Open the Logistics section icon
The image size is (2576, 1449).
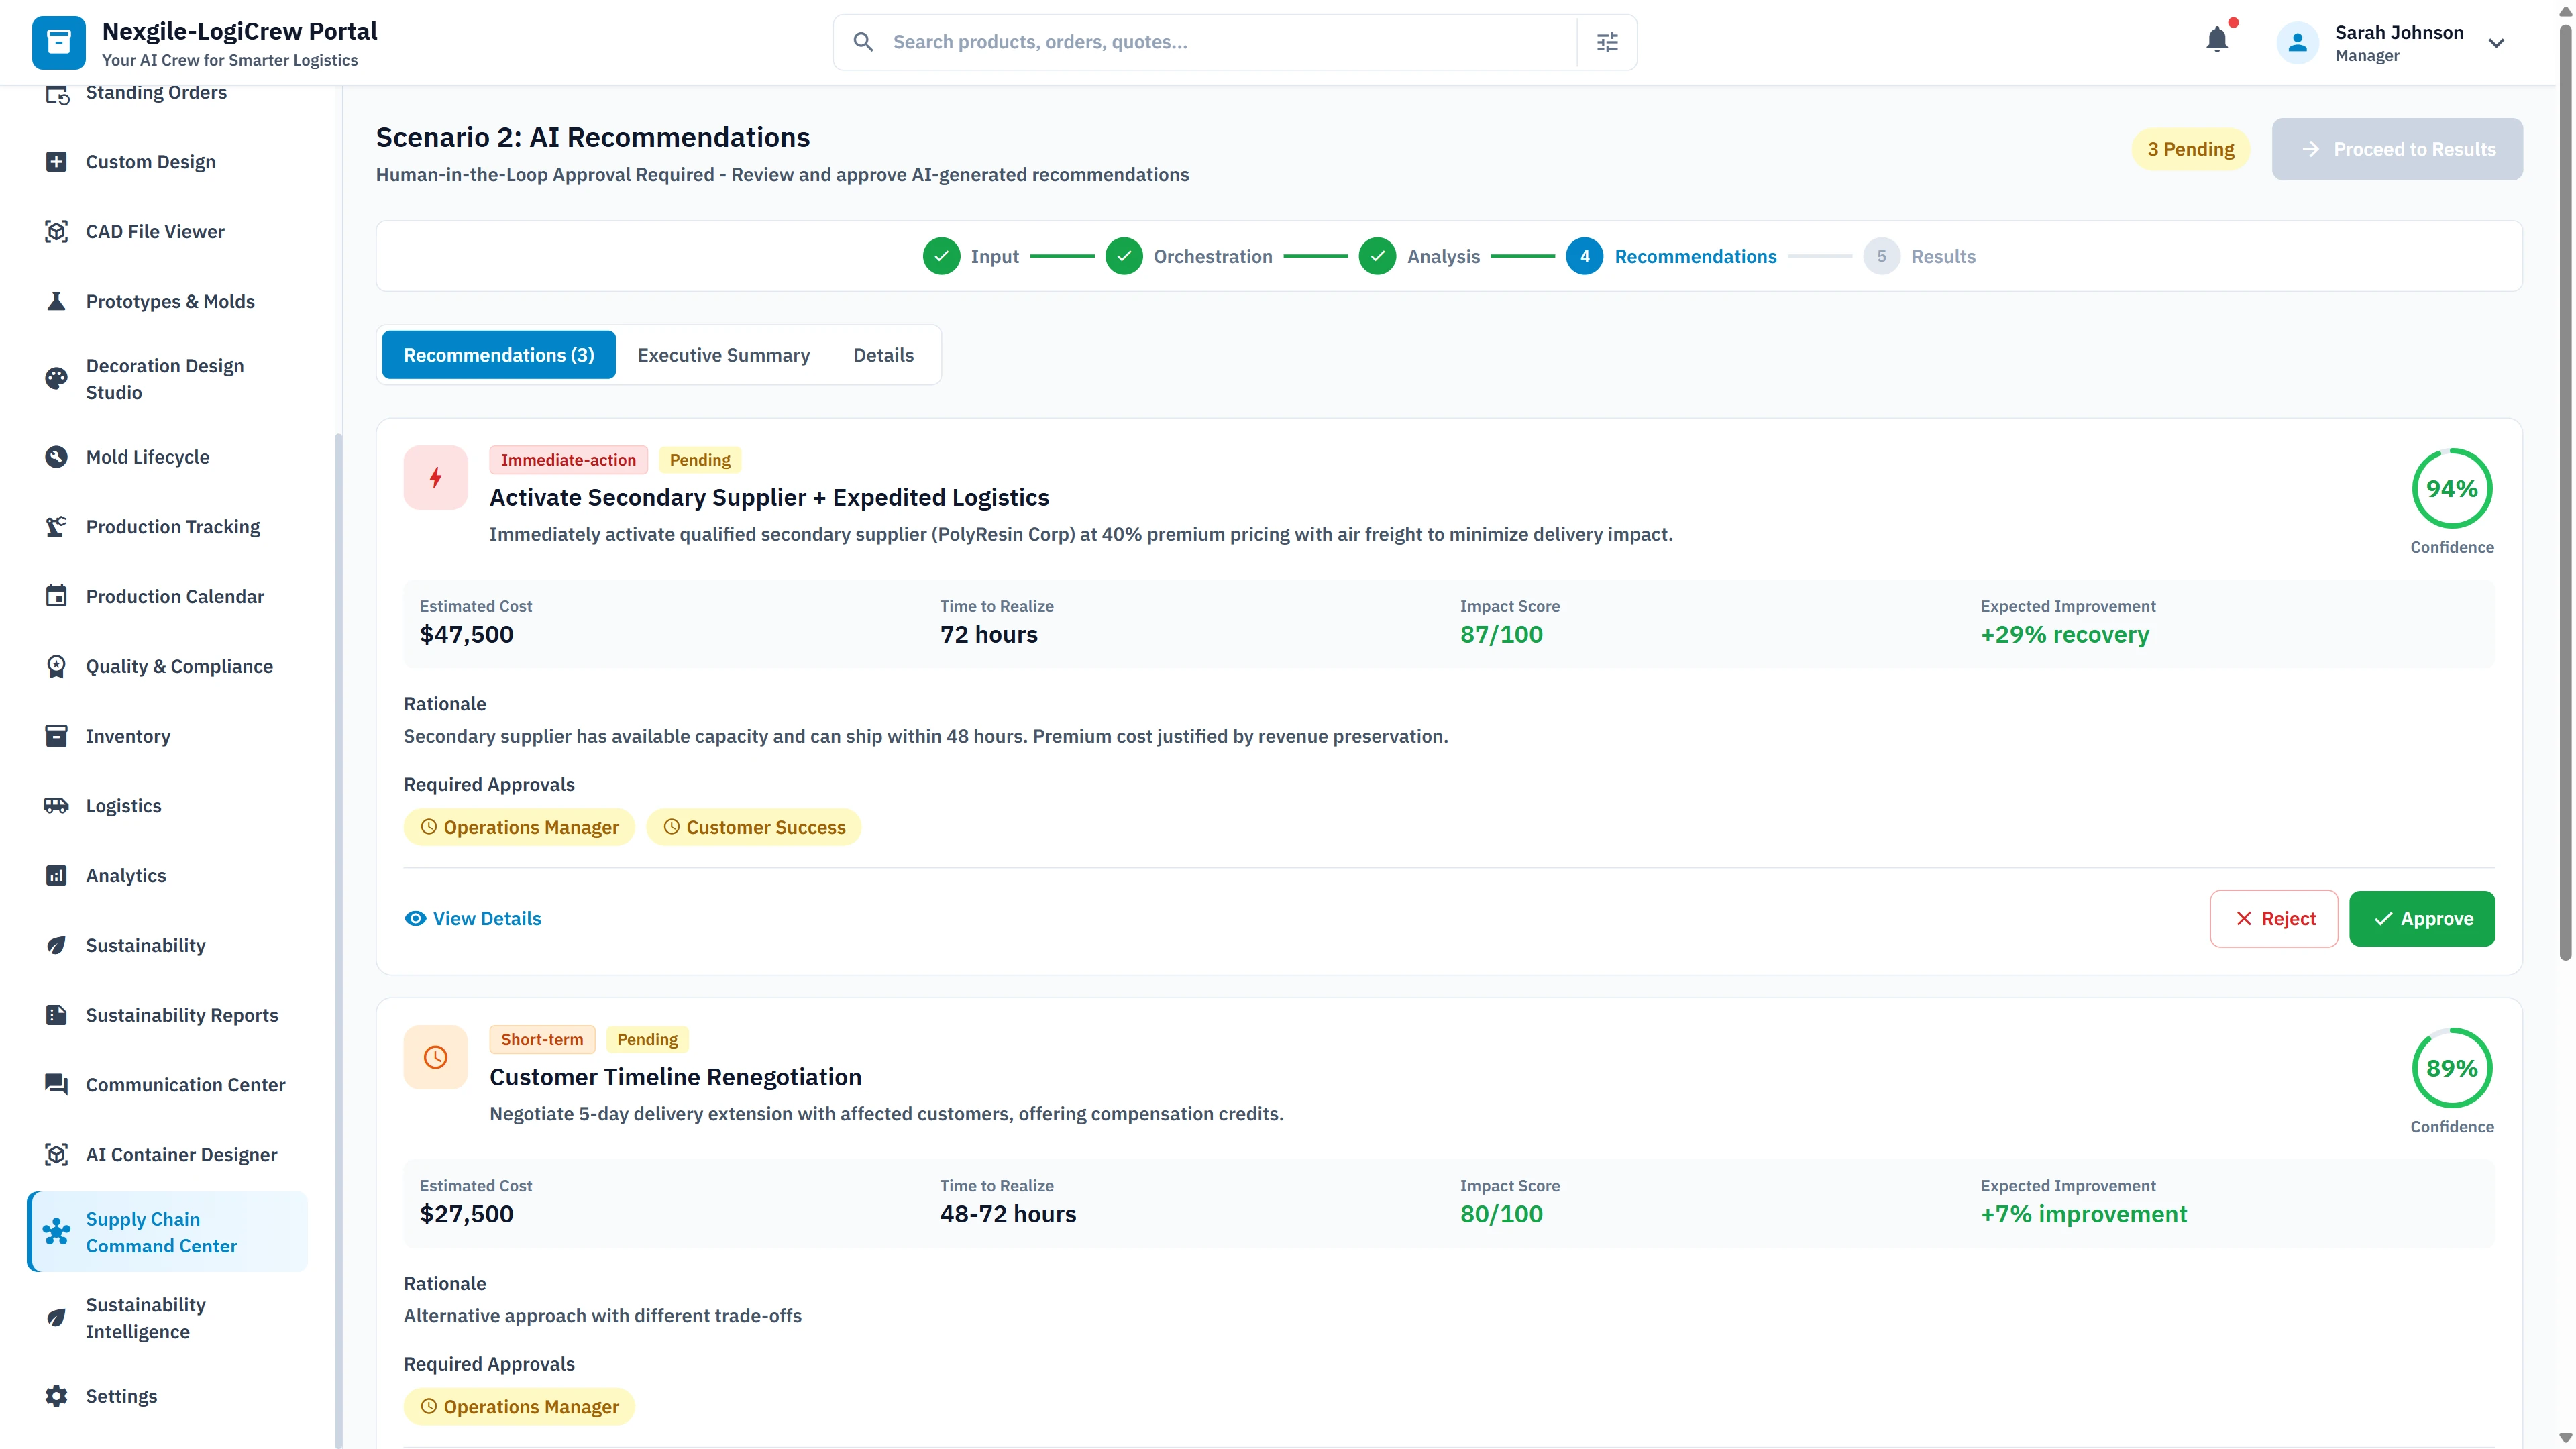(56, 805)
